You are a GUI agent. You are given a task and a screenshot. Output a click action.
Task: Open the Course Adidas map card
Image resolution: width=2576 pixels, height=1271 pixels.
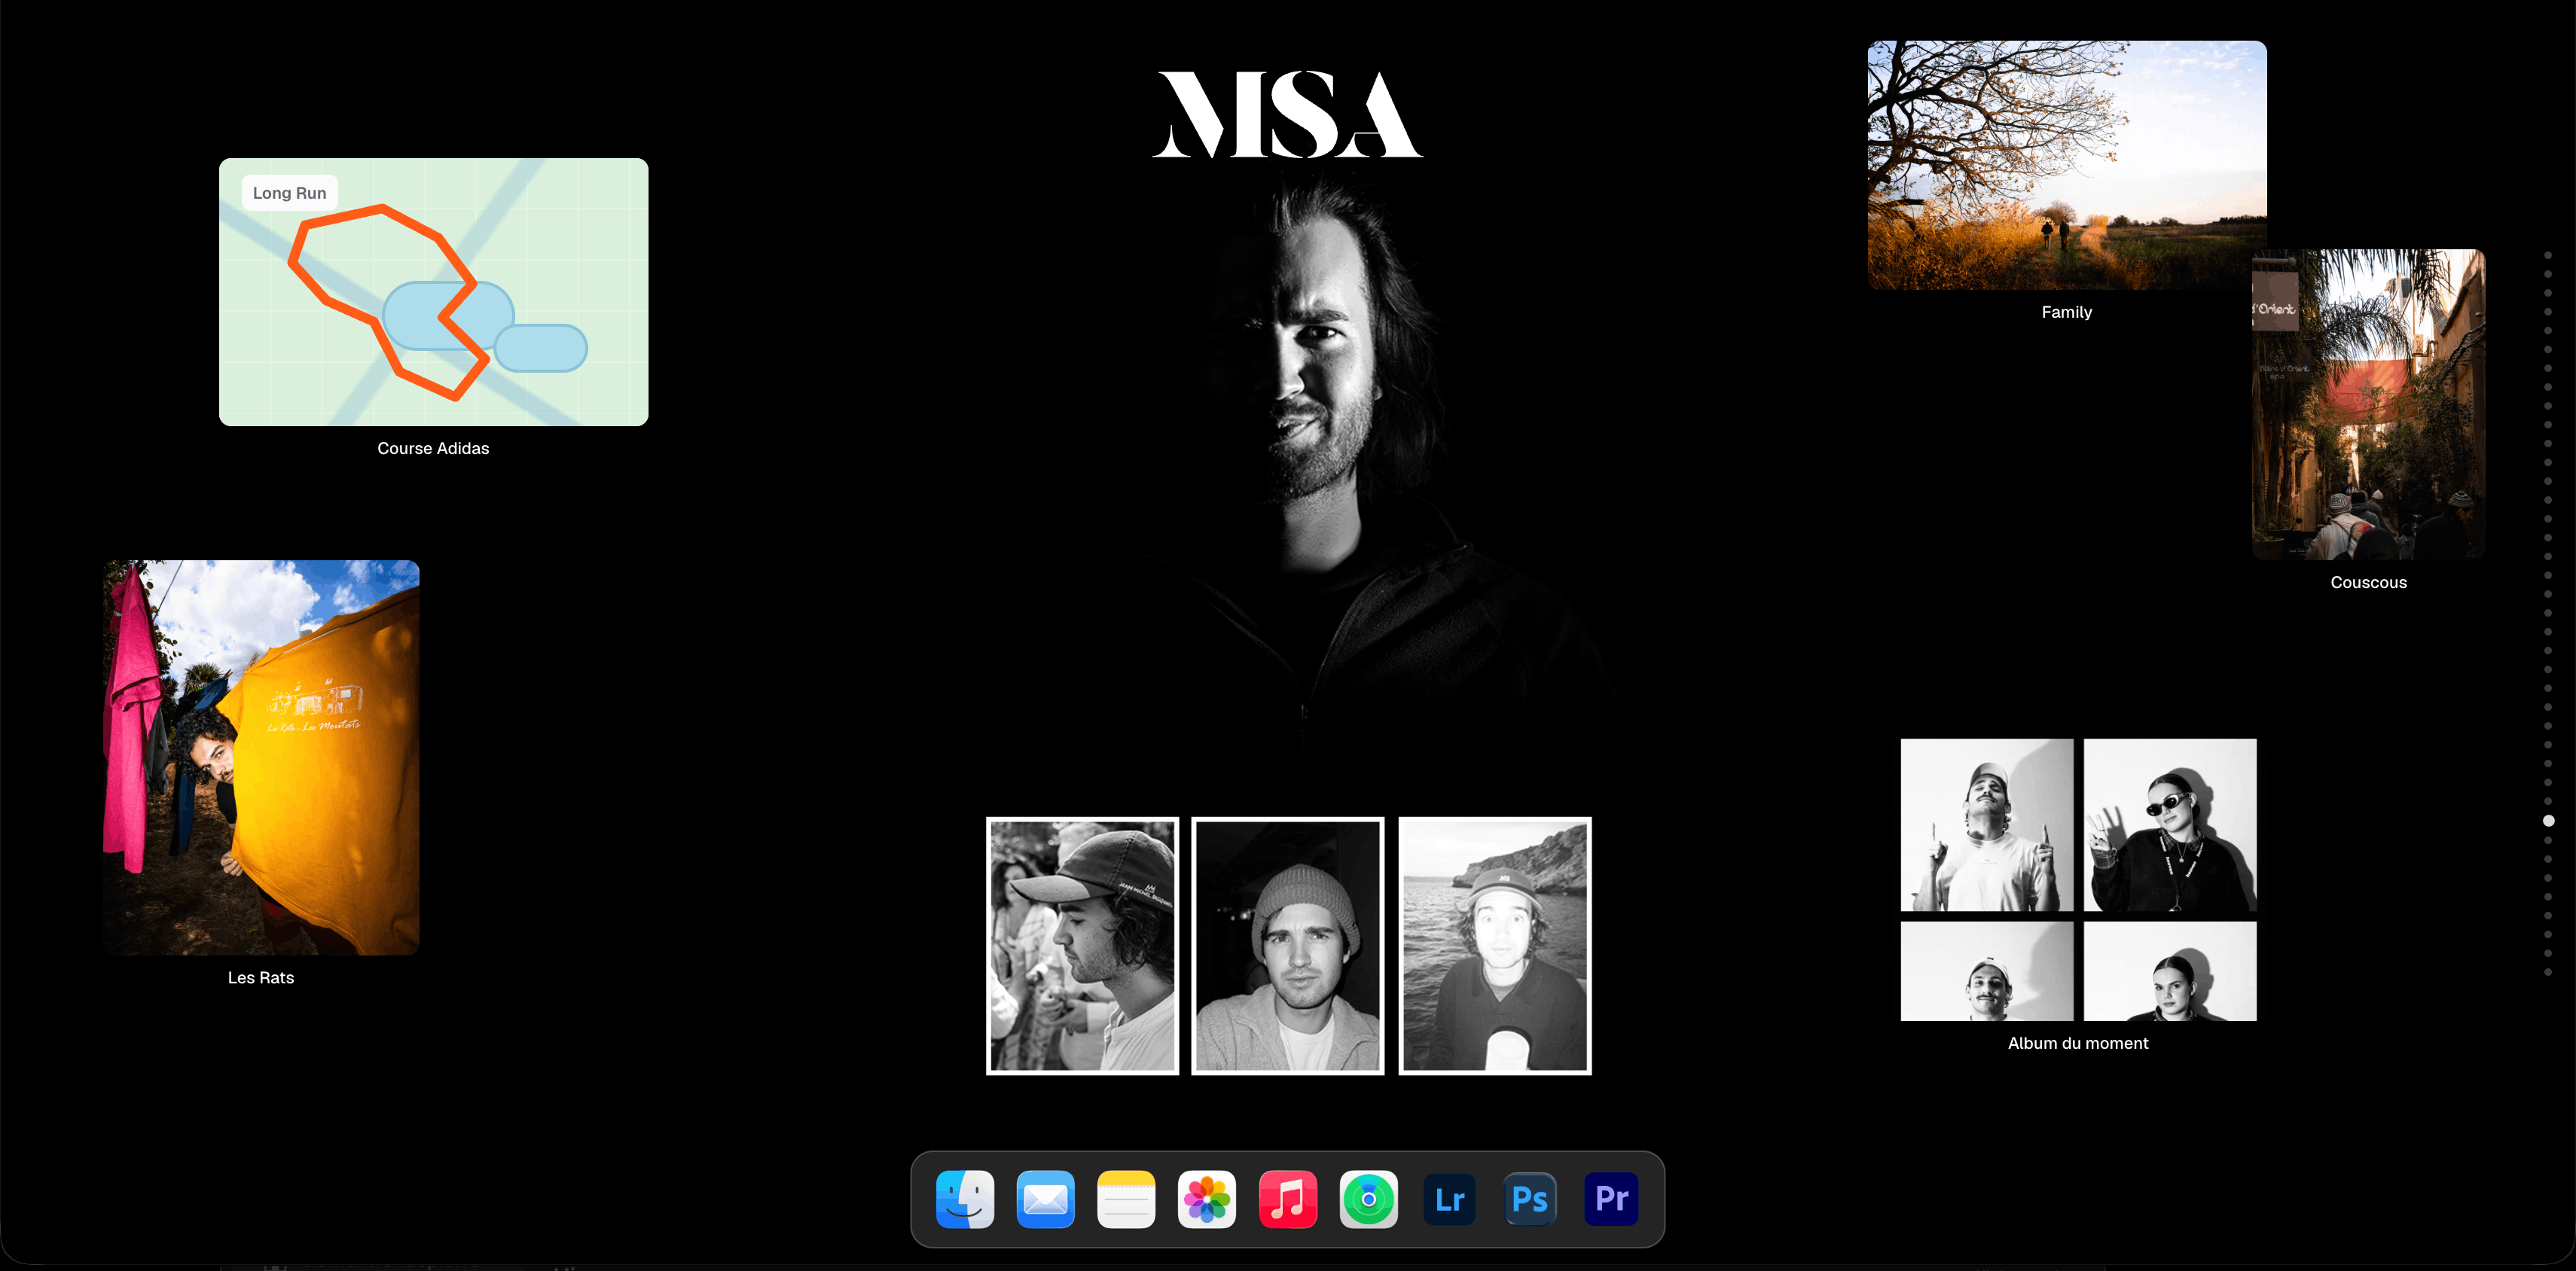coord(433,291)
